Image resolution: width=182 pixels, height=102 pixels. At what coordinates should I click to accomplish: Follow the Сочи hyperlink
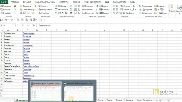25,72
